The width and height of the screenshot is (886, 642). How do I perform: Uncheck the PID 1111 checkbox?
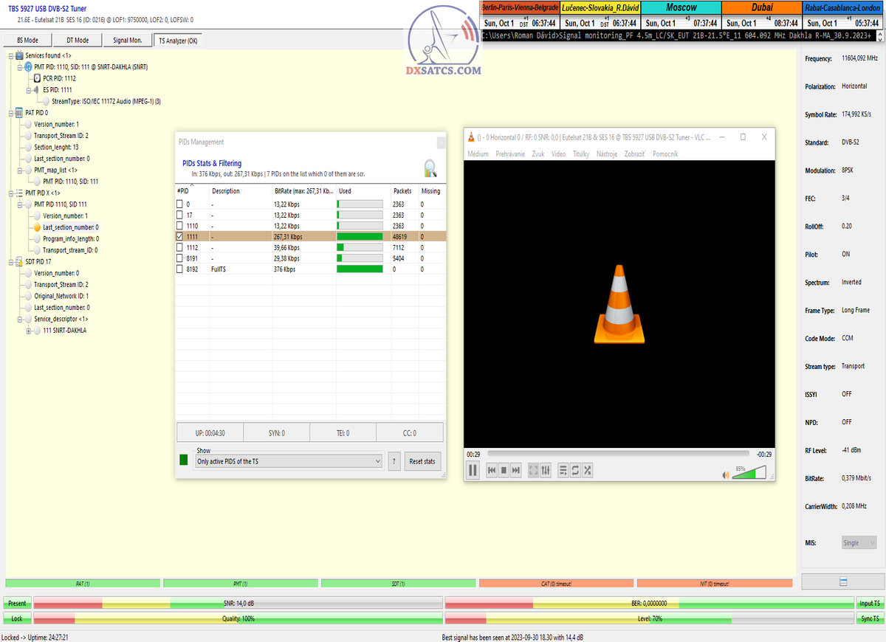pyautogui.click(x=179, y=237)
